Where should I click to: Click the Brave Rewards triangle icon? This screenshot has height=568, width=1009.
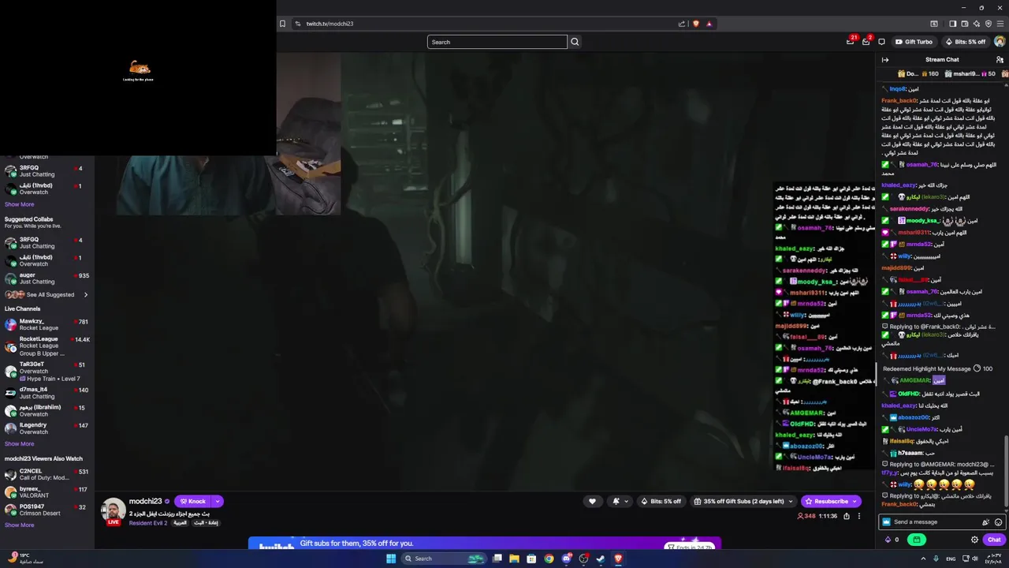click(709, 24)
